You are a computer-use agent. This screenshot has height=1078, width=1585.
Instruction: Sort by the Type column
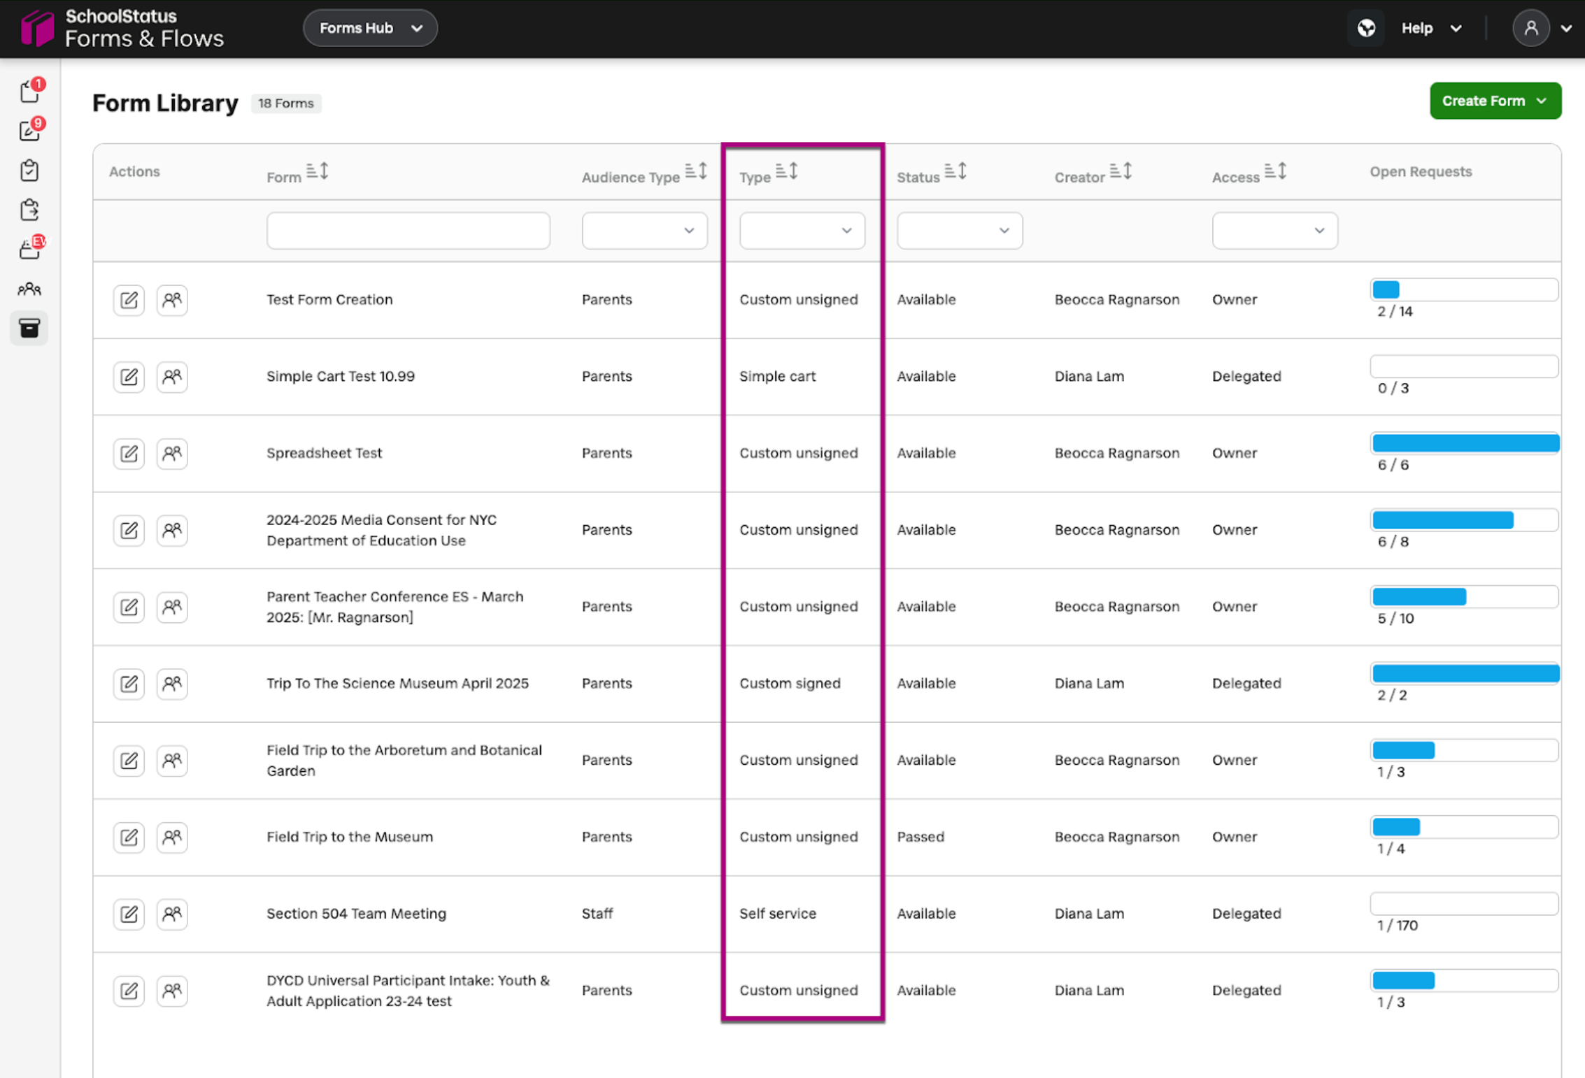click(787, 171)
